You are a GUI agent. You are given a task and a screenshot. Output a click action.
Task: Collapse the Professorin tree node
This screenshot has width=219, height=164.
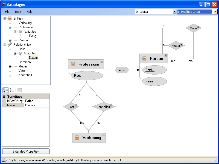point(10,27)
